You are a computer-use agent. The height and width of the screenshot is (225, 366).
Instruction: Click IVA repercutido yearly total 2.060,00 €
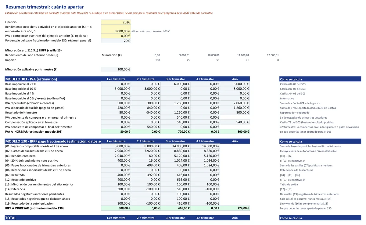pyautogui.click(x=235, y=103)
